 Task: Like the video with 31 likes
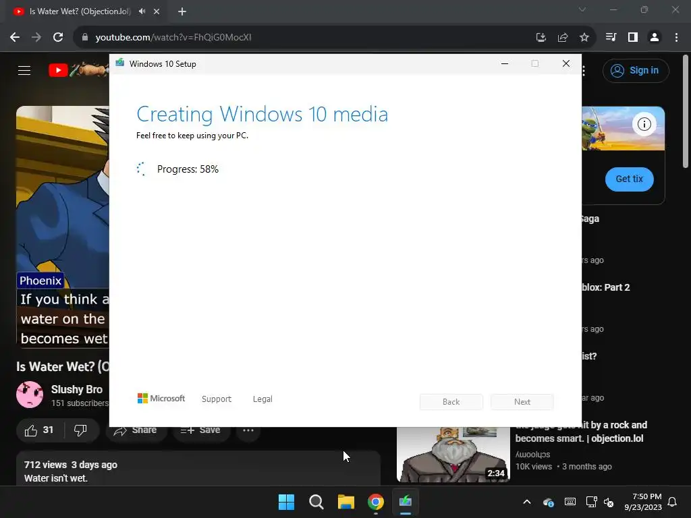point(39,430)
